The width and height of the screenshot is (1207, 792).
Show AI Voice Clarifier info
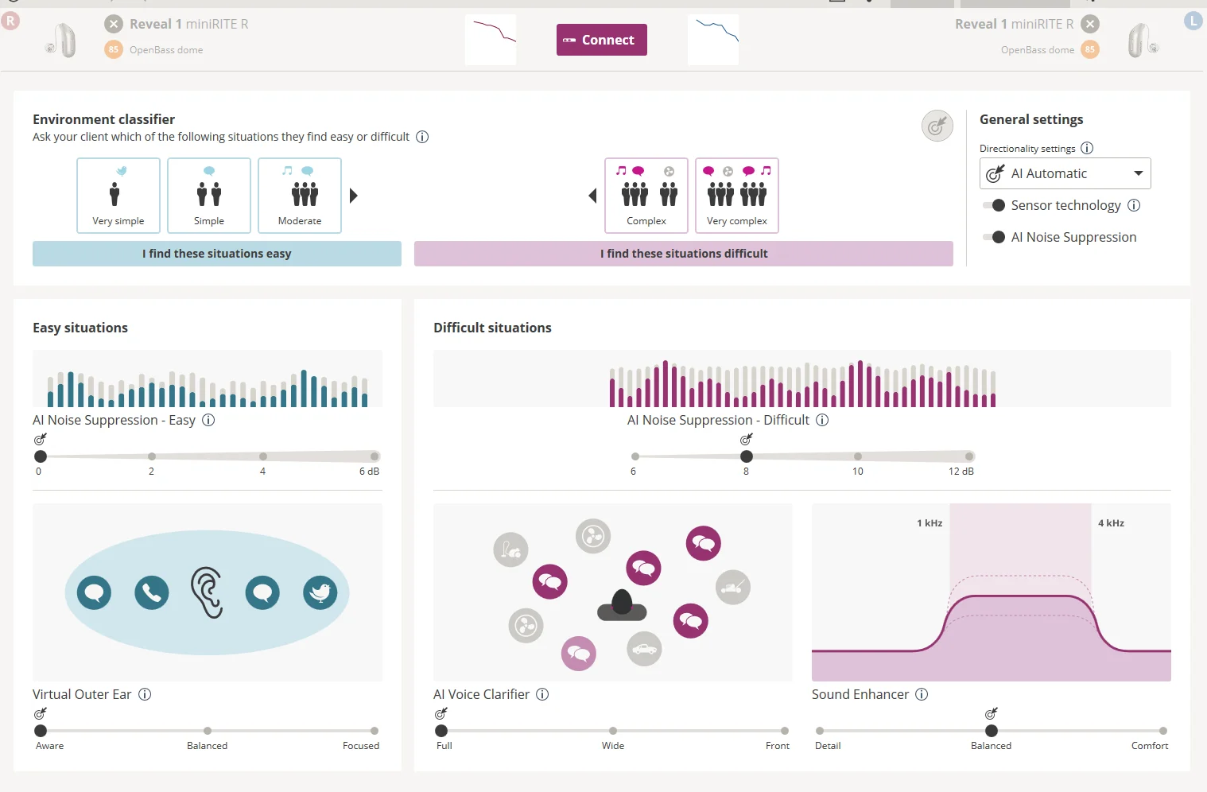pyautogui.click(x=542, y=694)
